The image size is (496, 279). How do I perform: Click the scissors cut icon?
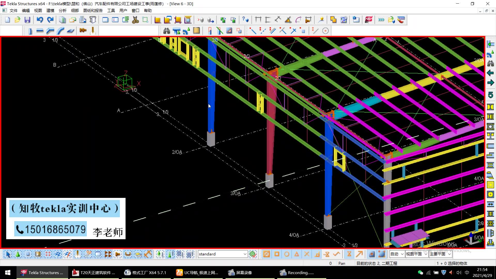coord(135,20)
